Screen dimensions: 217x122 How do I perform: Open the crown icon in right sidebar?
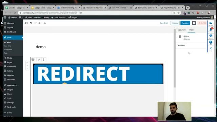[x=211, y=23]
